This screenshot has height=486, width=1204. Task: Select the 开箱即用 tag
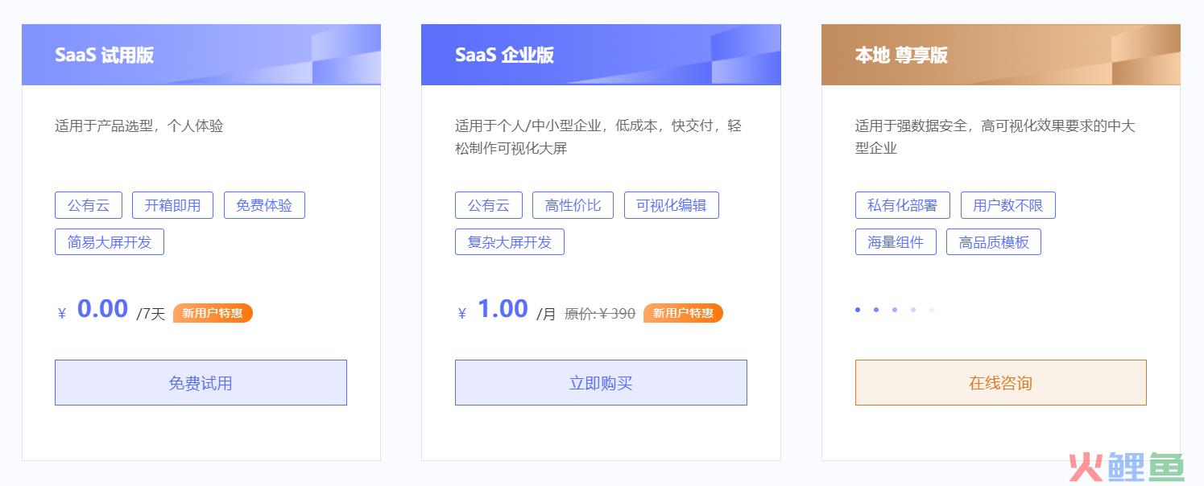pyautogui.click(x=172, y=205)
